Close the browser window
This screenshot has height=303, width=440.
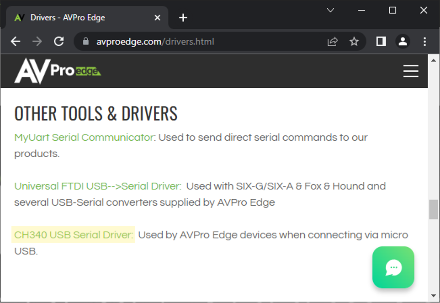point(424,11)
